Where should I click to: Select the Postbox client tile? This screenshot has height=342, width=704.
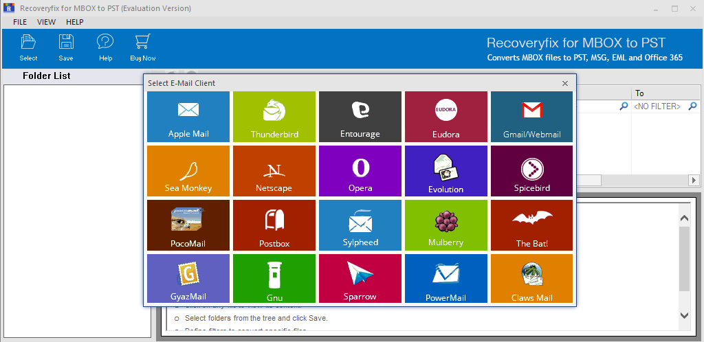274,225
